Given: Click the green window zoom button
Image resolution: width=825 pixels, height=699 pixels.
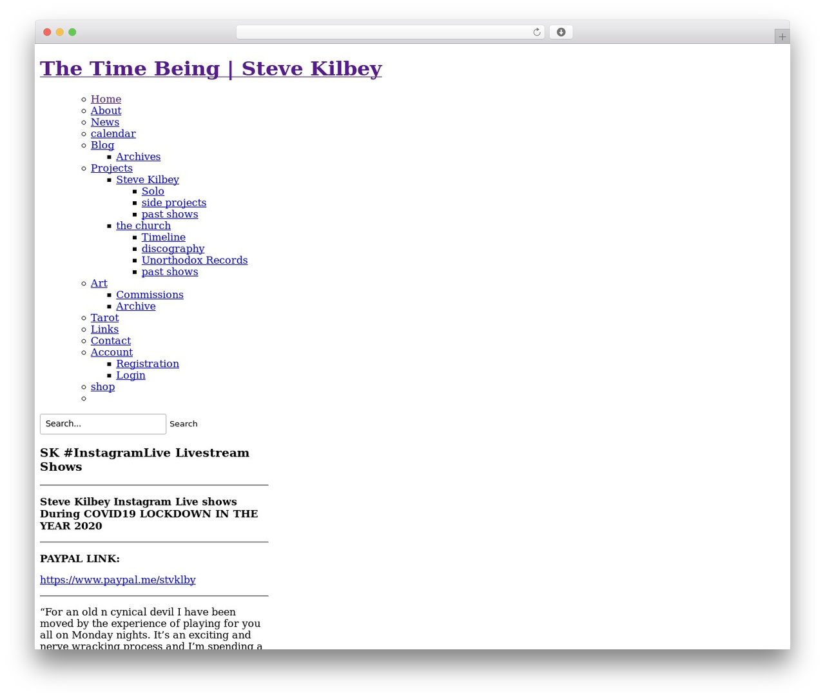Looking at the screenshot, I should pos(72,32).
